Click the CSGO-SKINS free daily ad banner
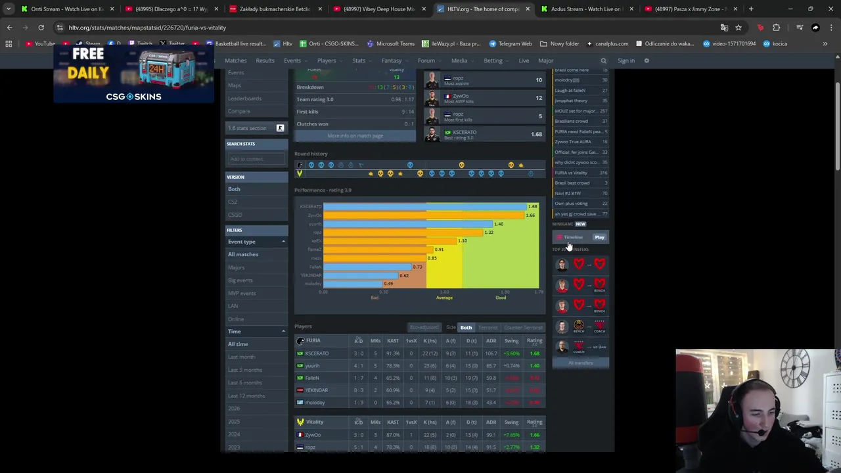 133,74
